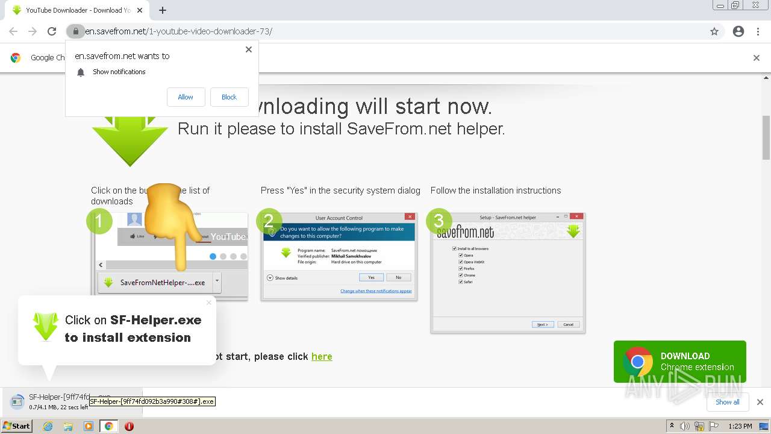Close the downloads bar
The width and height of the screenshot is (771, 434).
click(760, 402)
